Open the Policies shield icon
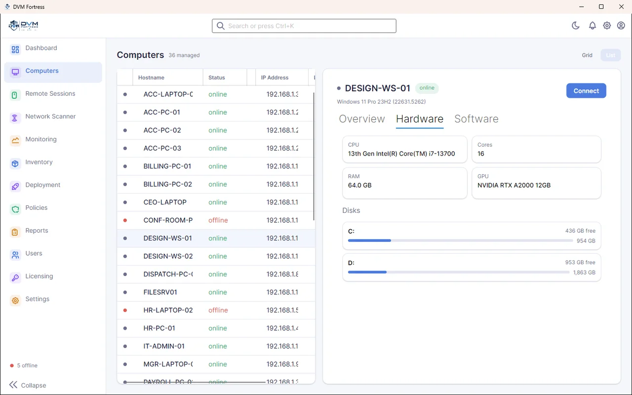This screenshot has height=395, width=632. point(15,209)
